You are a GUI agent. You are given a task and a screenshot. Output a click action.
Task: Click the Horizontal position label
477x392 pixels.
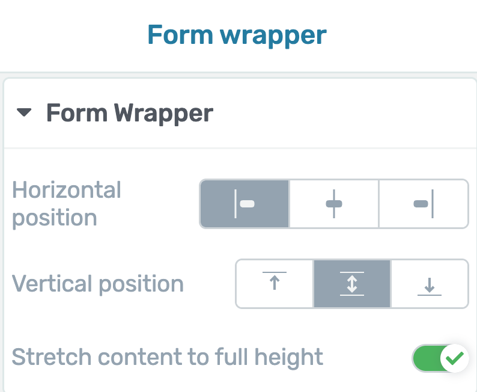coord(67,204)
